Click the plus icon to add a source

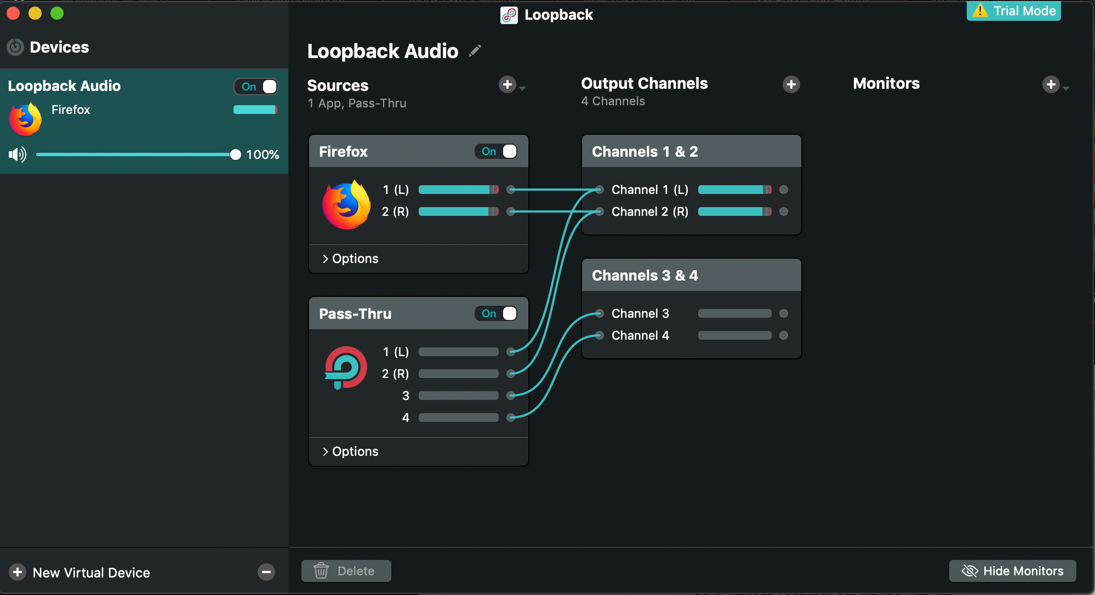(507, 84)
